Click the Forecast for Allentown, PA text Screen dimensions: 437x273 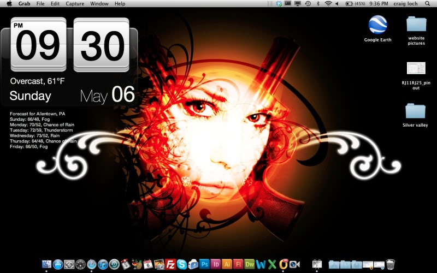(x=37, y=114)
